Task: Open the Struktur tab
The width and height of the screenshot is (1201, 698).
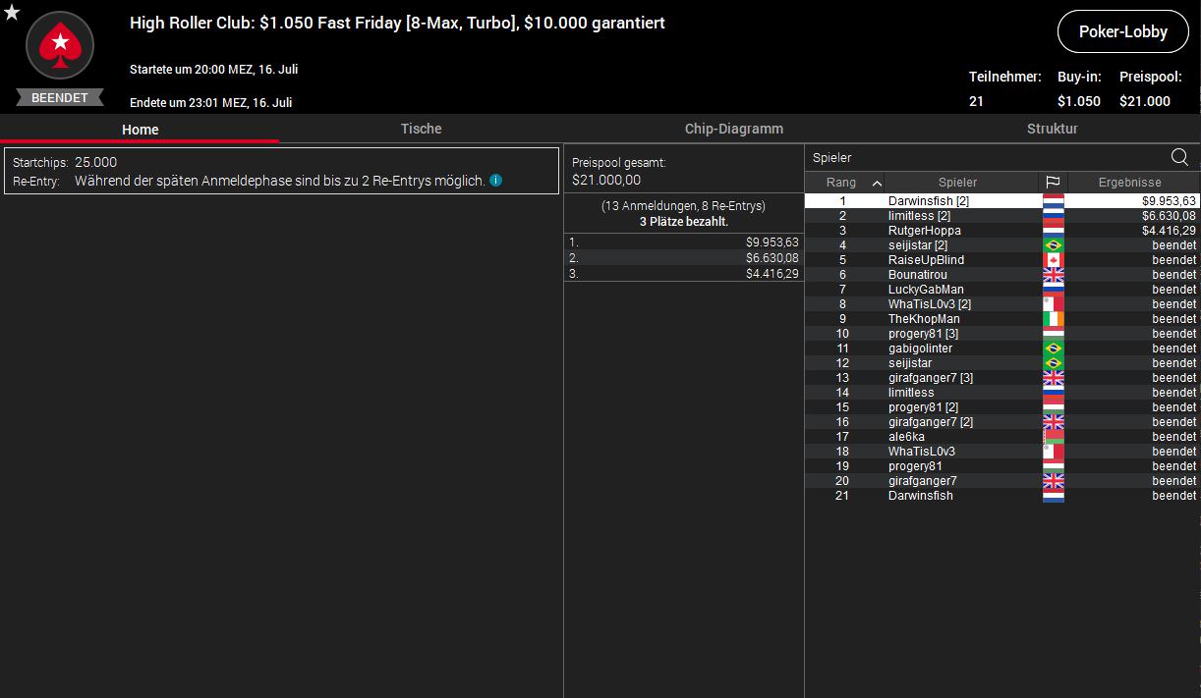Action: tap(1052, 129)
